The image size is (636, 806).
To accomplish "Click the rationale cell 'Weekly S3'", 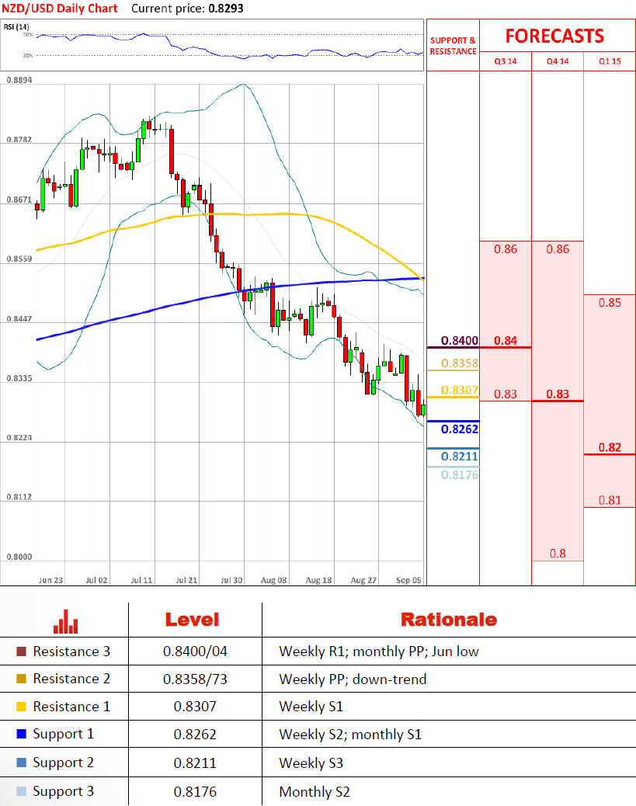I will pyautogui.click(x=311, y=763).
